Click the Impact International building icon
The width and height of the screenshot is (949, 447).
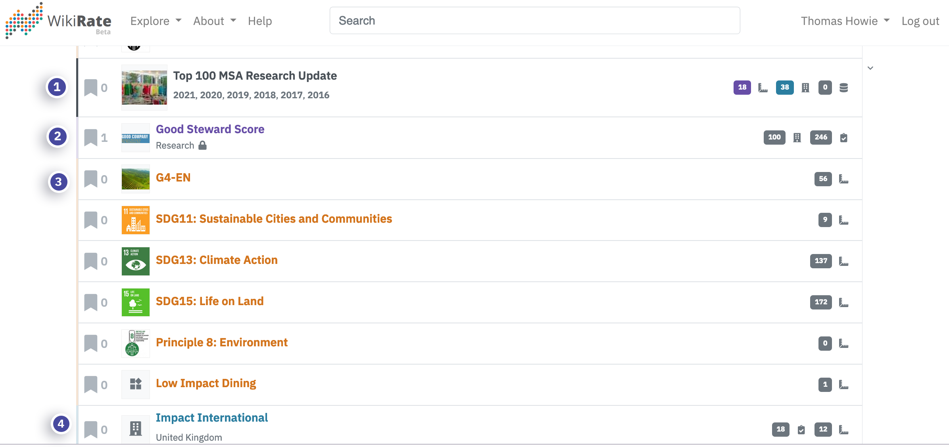(x=136, y=429)
